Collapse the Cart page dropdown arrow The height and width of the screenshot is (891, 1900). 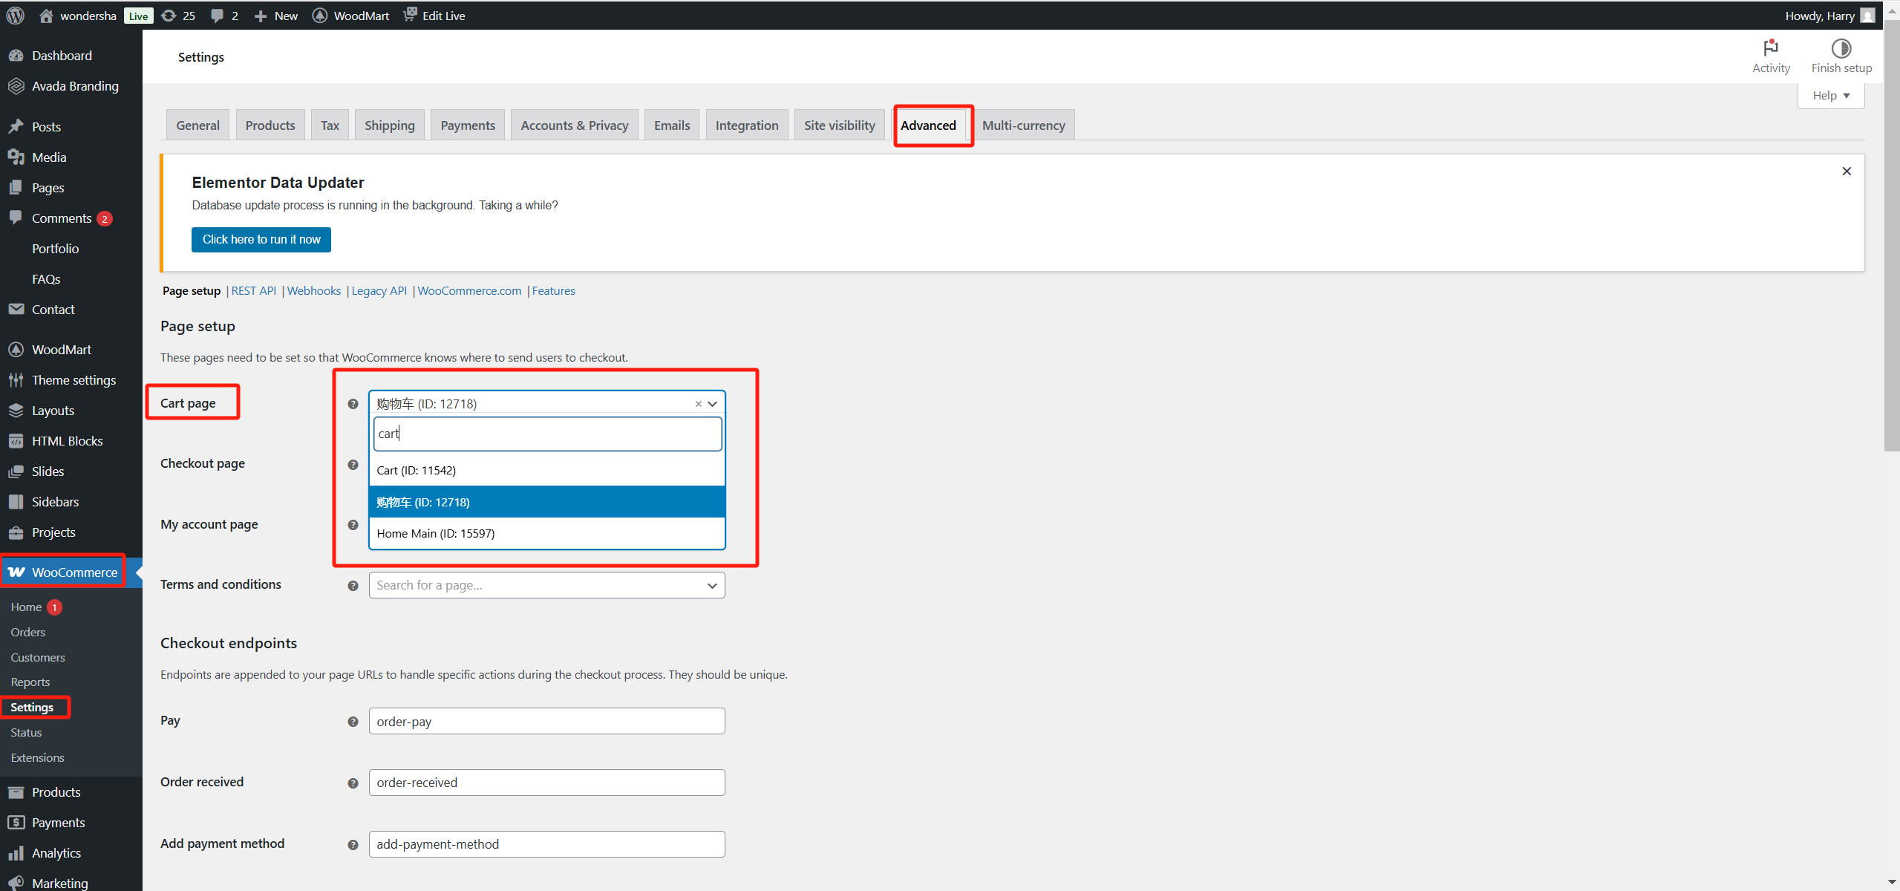click(712, 404)
